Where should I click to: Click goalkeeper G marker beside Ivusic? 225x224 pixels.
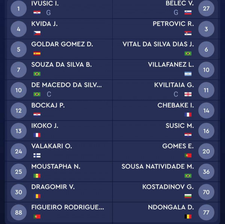click(x=48, y=13)
